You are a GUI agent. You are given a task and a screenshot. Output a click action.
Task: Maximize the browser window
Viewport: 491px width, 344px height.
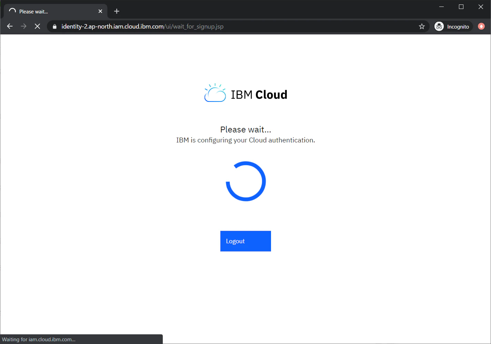pyautogui.click(x=461, y=7)
